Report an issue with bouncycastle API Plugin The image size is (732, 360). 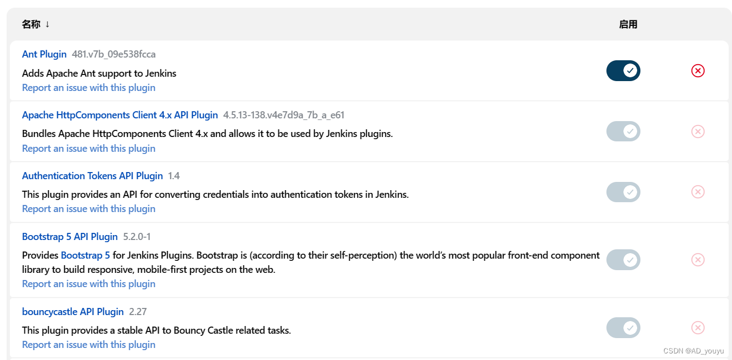(x=89, y=345)
